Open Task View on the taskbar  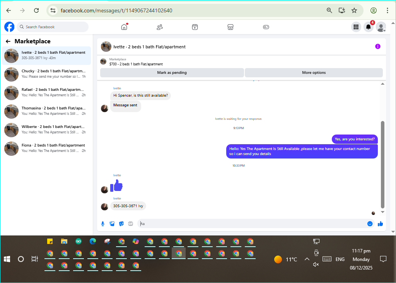tap(34, 259)
